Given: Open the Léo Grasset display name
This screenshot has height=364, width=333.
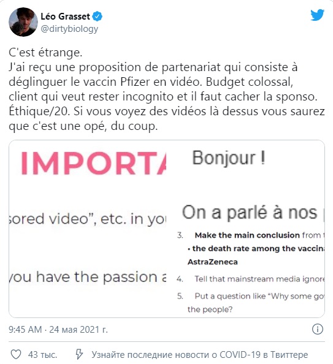Looking at the screenshot, I should [x=65, y=17].
